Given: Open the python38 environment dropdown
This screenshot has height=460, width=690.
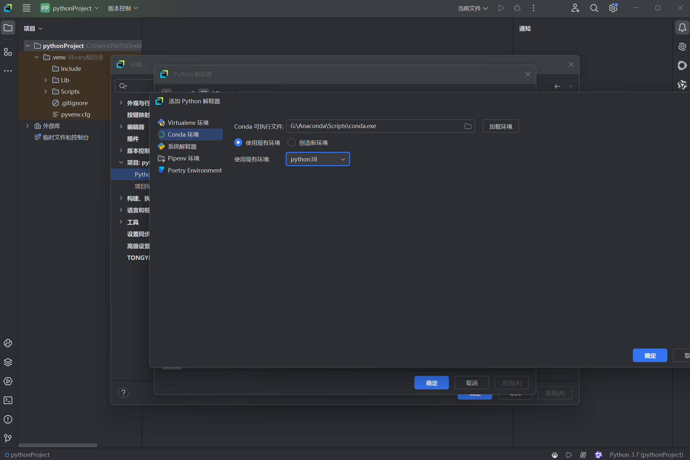Looking at the screenshot, I should click(318, 159).
